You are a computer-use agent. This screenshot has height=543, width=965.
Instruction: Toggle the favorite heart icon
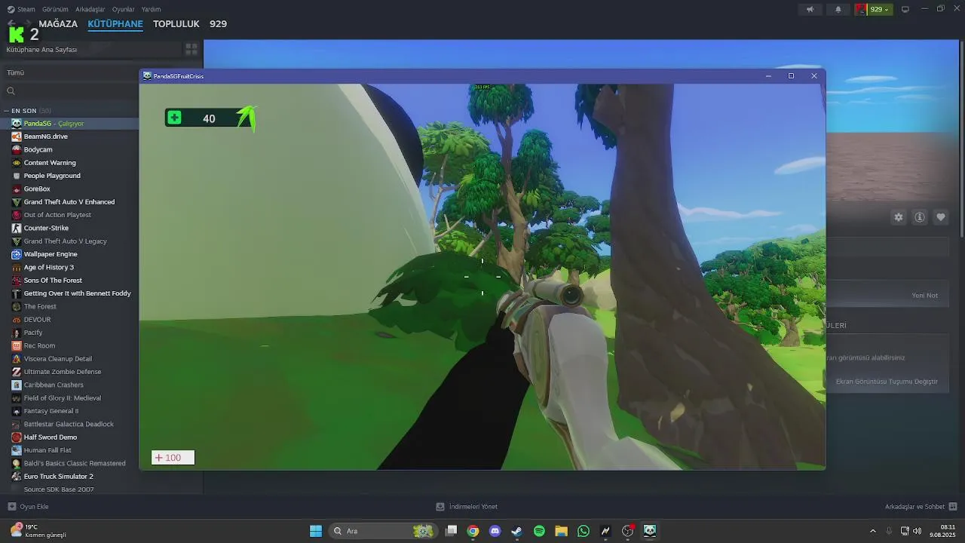pos(941,217)
